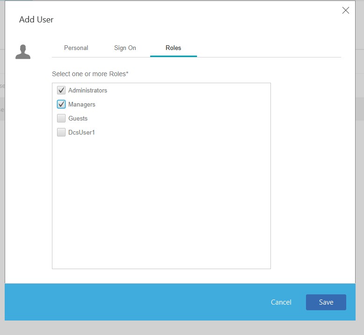The width and height of the screenshot is (364, 335).
Task: Cancel adding the new user
Action: [281, 302]
